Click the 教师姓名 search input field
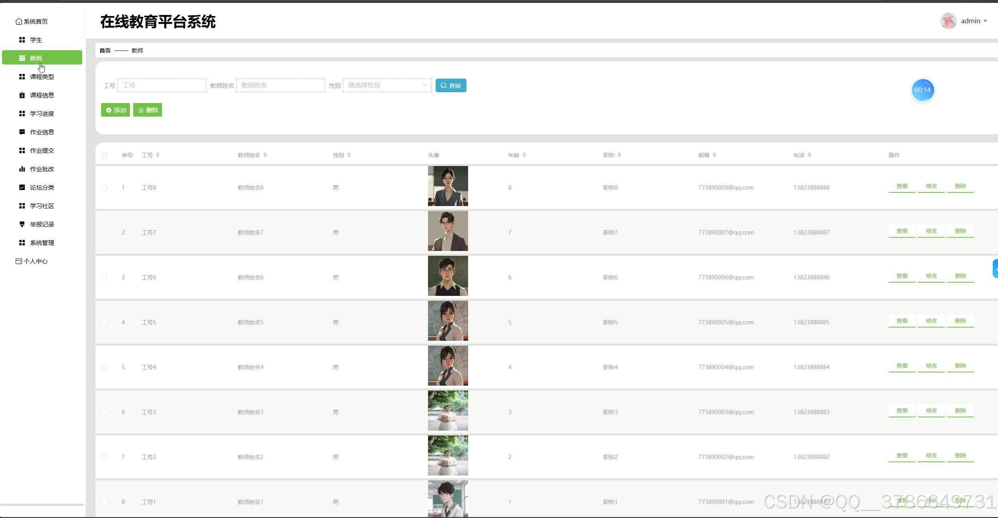Image resolution: width=998 pixels, height=518 pixels. tap(280, 85)
